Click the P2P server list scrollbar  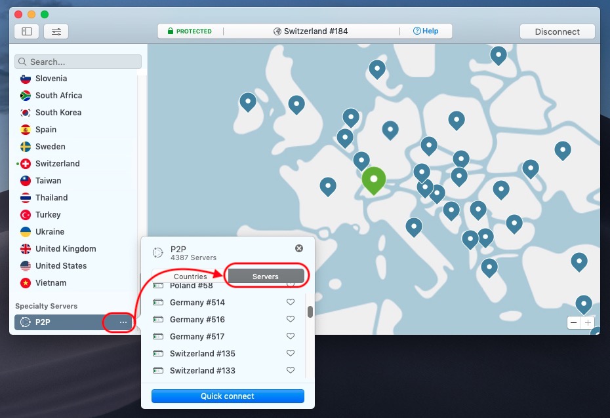[x=310, y=312]
